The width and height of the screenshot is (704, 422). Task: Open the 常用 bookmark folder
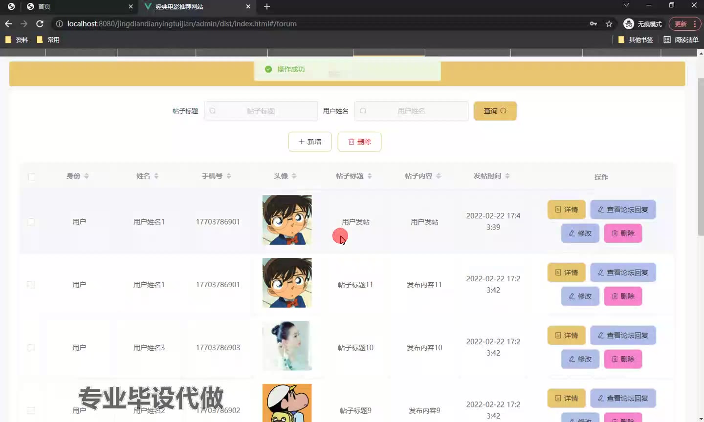tap(48, 40)
